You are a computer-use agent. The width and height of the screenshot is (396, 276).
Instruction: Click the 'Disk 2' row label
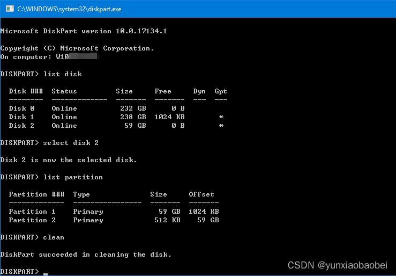pos(21,126)
